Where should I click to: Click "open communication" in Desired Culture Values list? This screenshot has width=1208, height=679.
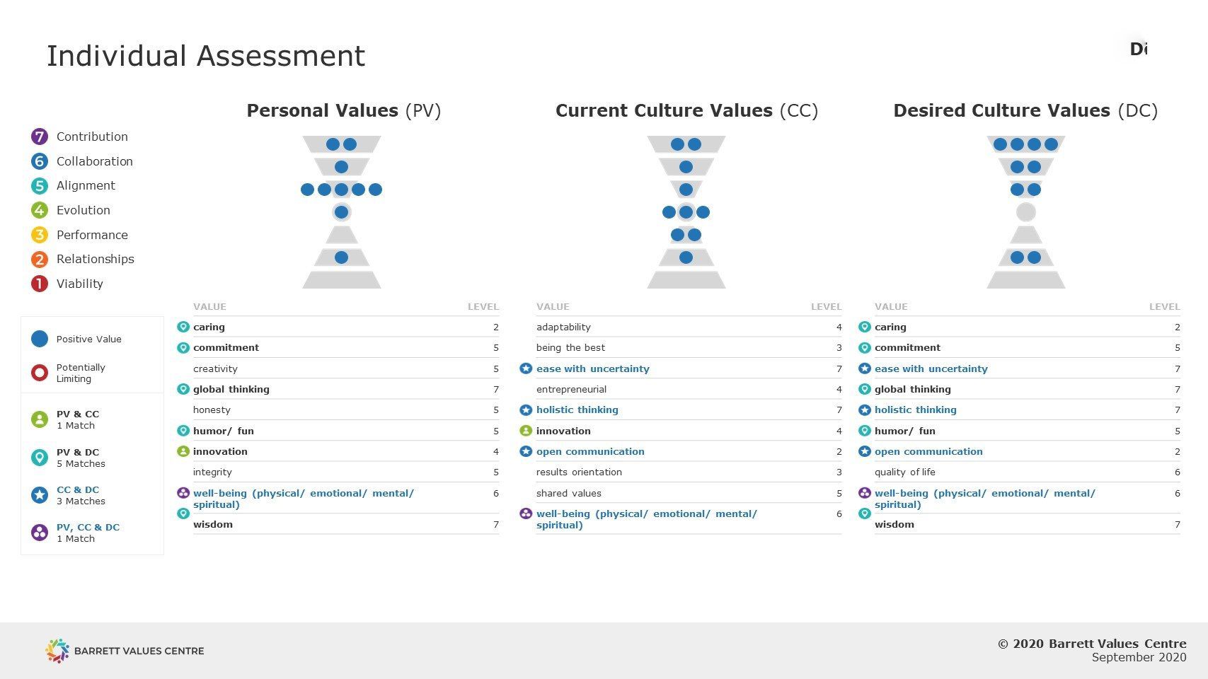coord(928,451)
